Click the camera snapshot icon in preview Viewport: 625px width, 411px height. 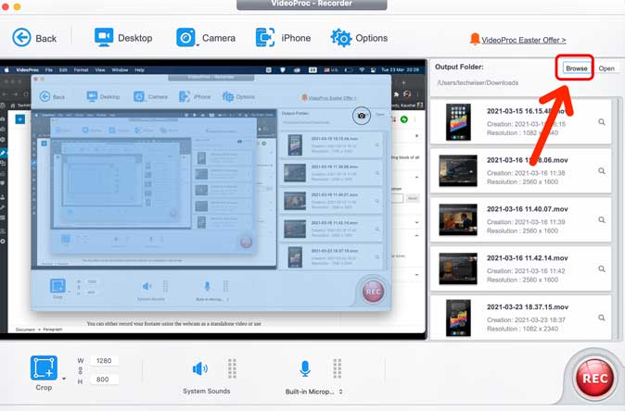(x=361, y=116)
